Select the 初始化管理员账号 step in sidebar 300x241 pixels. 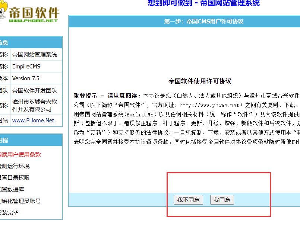coord(20,201)
